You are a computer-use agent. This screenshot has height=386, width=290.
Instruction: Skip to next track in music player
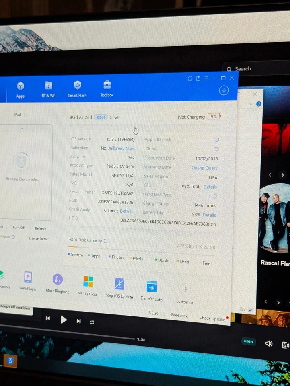pyautogui.click(x=78, y=321)
